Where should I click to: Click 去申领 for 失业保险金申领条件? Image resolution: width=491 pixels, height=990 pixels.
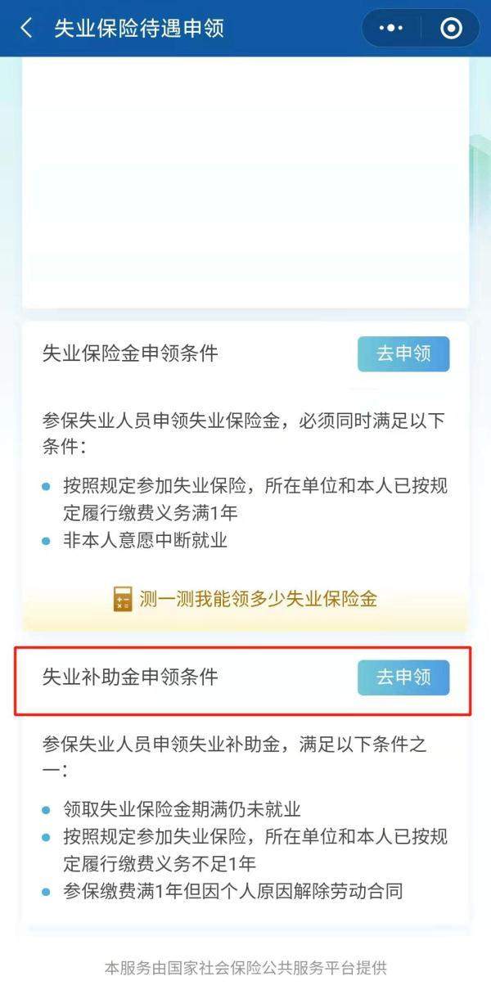click(x=403, y=353)
